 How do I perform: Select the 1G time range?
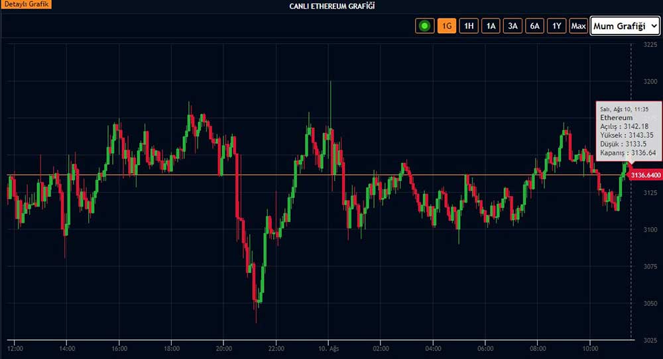pyautogui.click(x=446, y=26)
